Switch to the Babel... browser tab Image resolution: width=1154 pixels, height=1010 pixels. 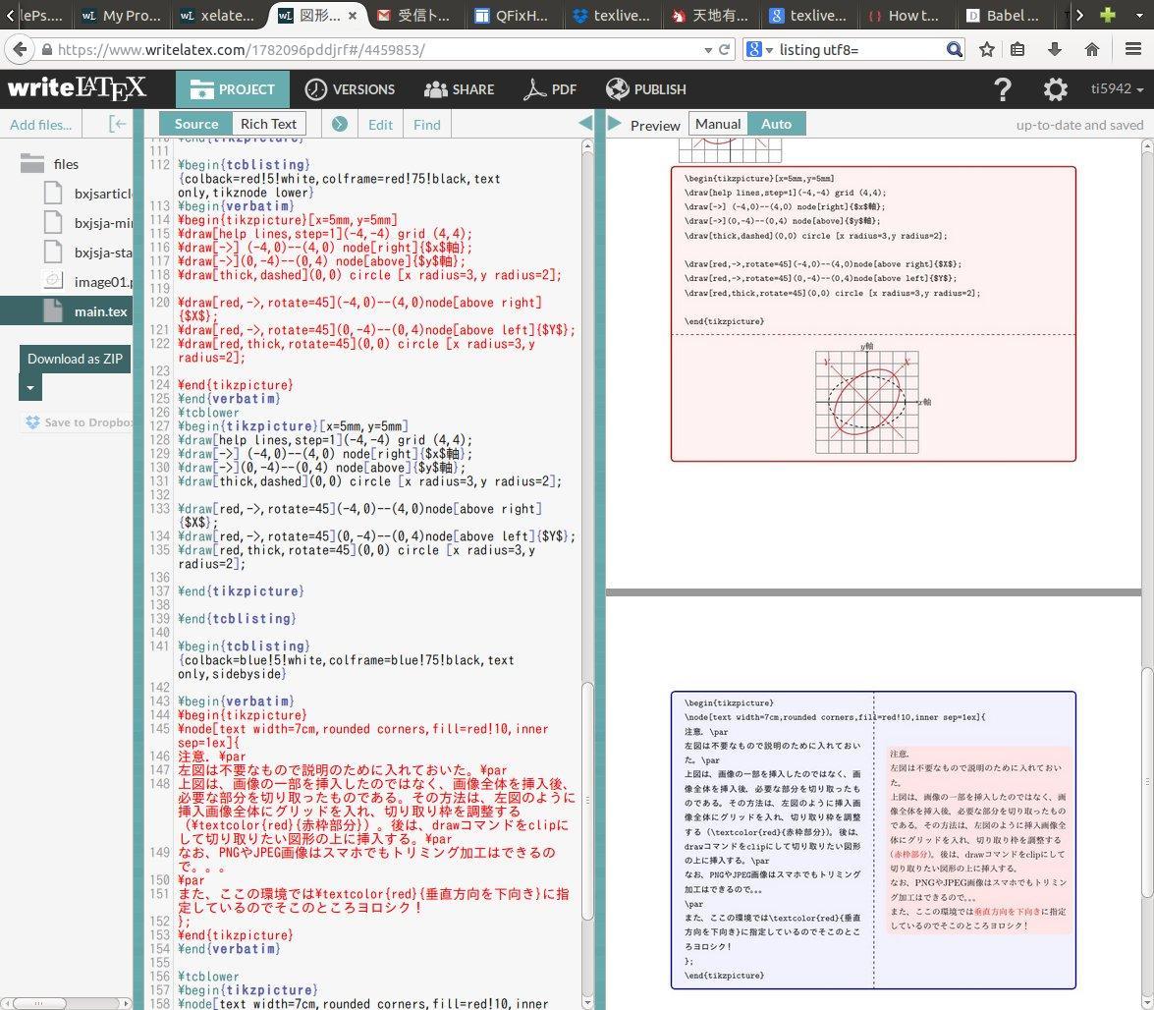(x=1003, y=15)
